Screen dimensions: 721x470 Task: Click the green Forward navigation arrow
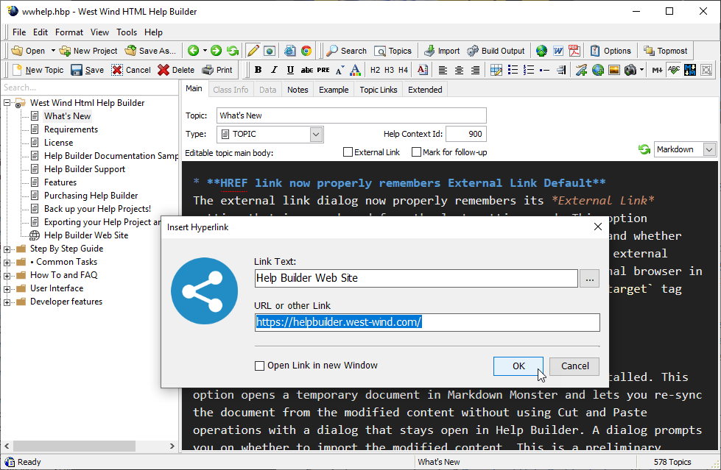(x=216, y=51)
